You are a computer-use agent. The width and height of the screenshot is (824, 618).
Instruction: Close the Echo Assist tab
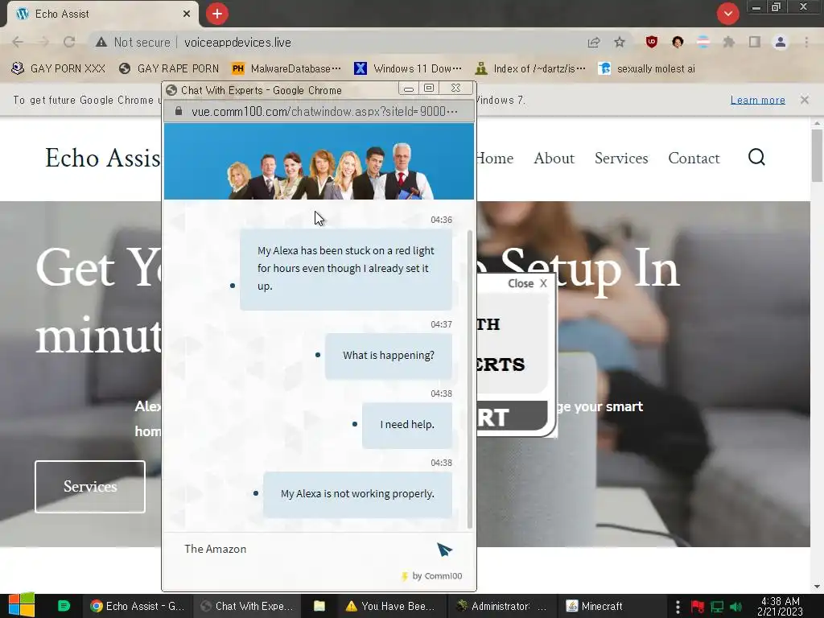pyautogui.click(x=187, y=14)
